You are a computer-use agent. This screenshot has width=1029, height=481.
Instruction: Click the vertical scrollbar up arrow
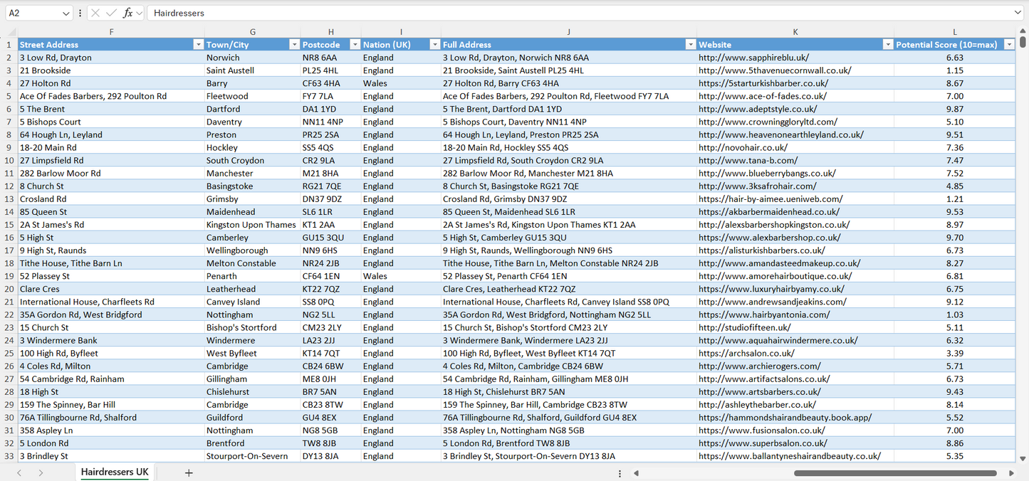1023,32
